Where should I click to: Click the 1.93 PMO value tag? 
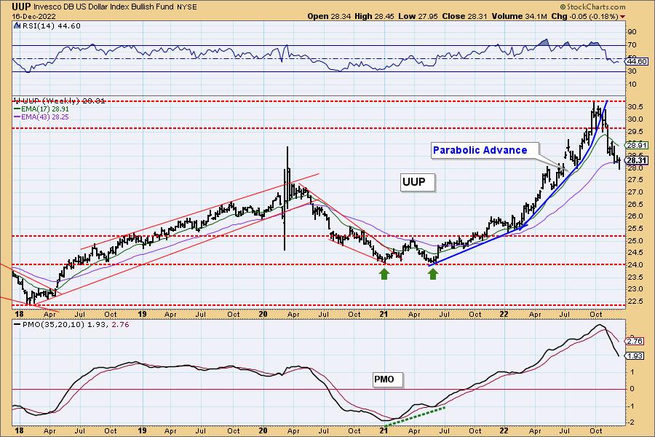click(635, 356)
